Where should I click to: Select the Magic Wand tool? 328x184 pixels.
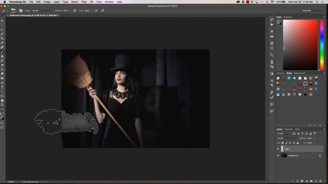pos(2,34)
